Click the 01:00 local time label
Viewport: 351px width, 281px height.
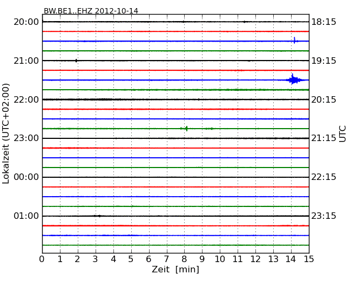coord(26,216)
